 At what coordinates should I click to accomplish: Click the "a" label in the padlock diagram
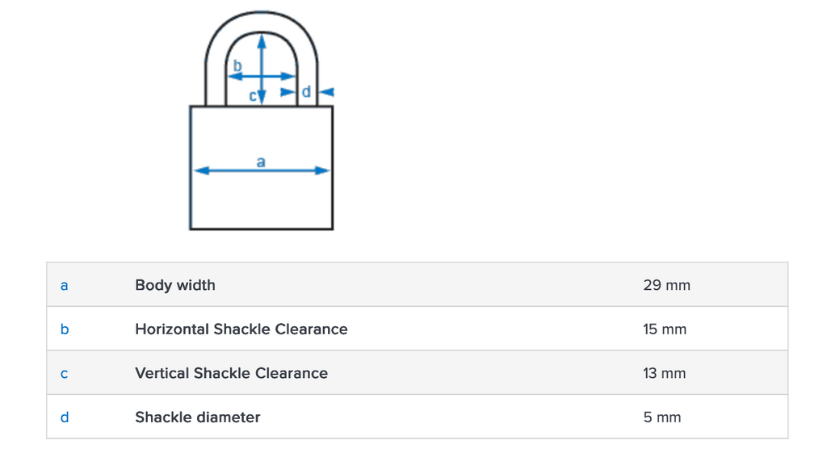pyautogui.click(x=261, y=161)
